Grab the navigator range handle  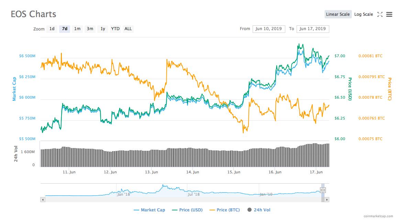[323, 190]
